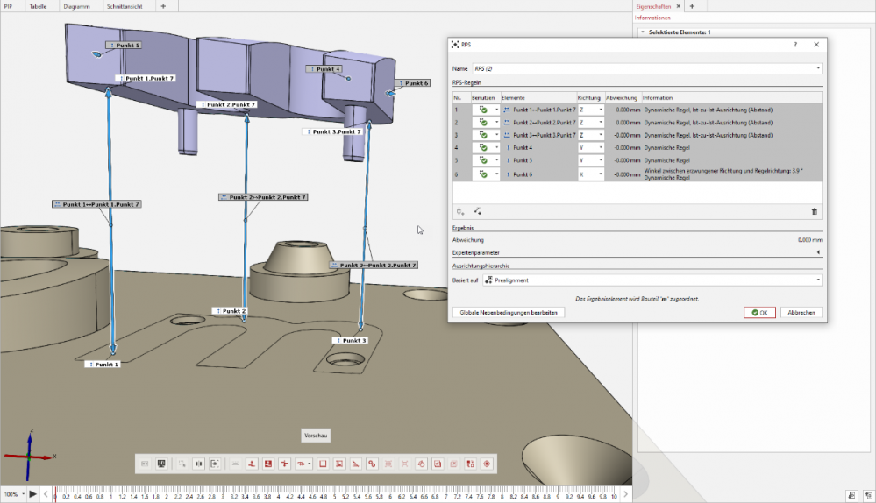
Task: Click Globale Nebenbedingungen bearbeiten button
Action: click(x=508, y=312)
